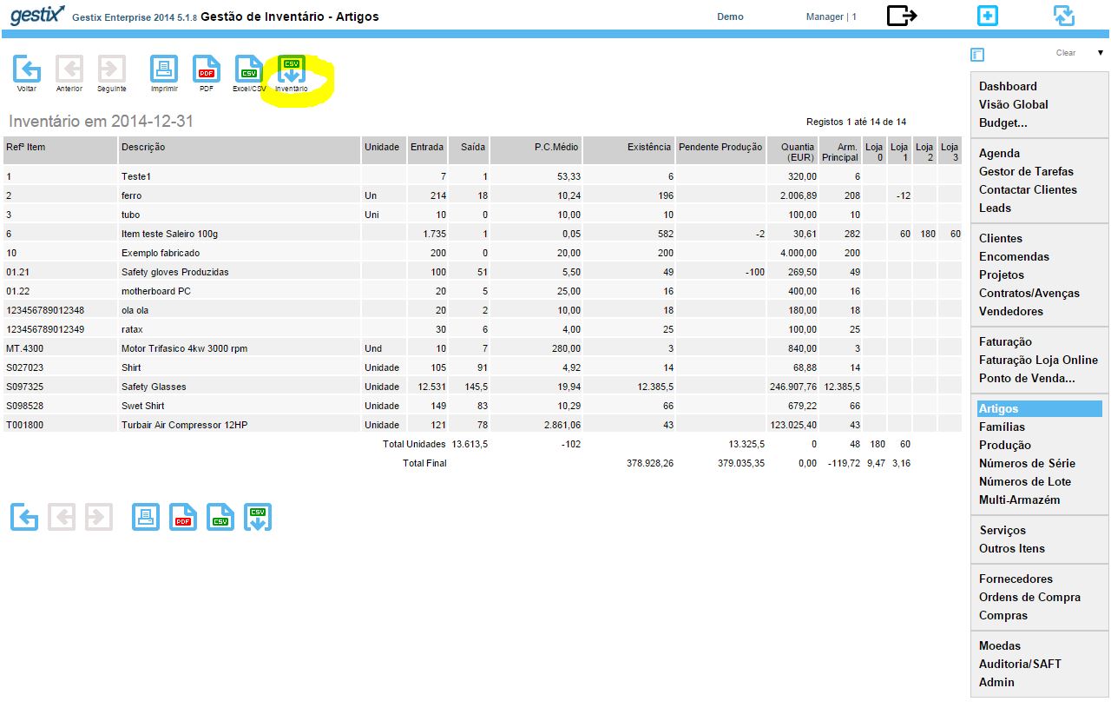
Task: Click the Clear link in the sidebar
Action: [1066, 53]
